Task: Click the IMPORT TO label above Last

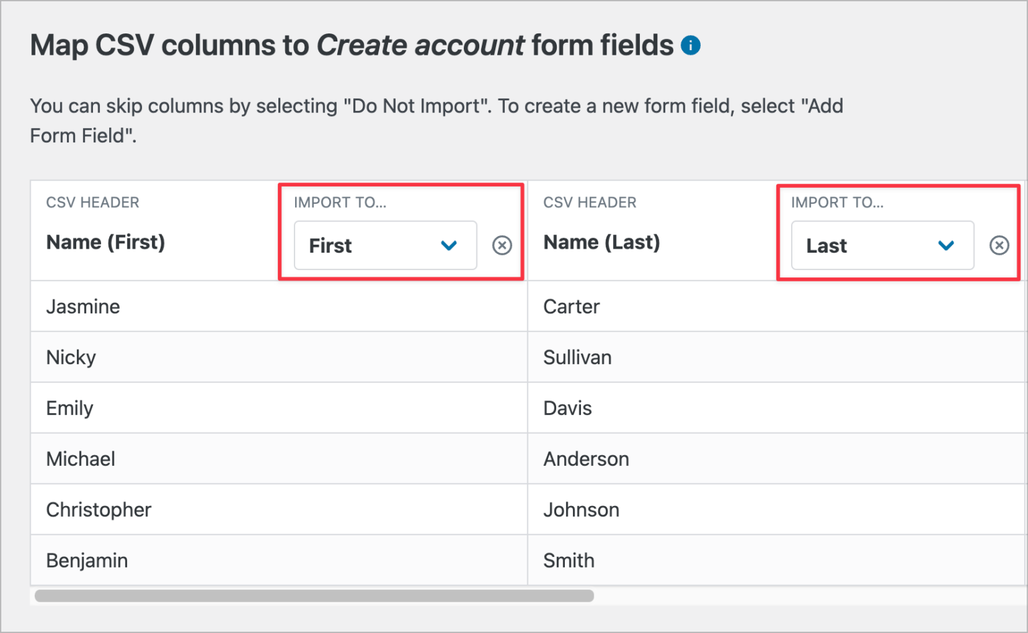Action: (x=838, y=203)
